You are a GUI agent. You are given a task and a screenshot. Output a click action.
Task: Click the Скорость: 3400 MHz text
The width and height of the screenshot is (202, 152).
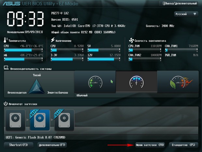click(160, 26)
